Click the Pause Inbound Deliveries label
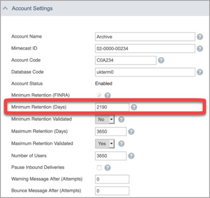Screen dimensions: 210x198 point(38,167)
